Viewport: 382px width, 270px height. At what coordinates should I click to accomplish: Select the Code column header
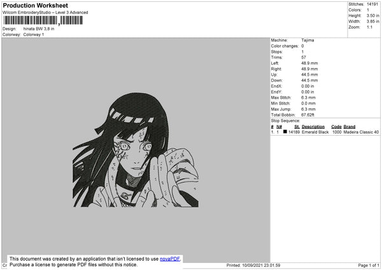tap(336, 127)
